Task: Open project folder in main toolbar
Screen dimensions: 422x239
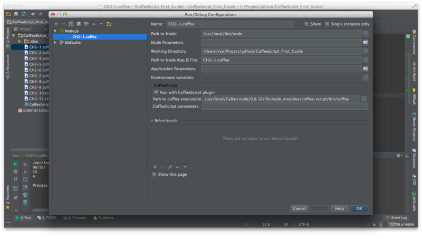Action: coord(8,14)
